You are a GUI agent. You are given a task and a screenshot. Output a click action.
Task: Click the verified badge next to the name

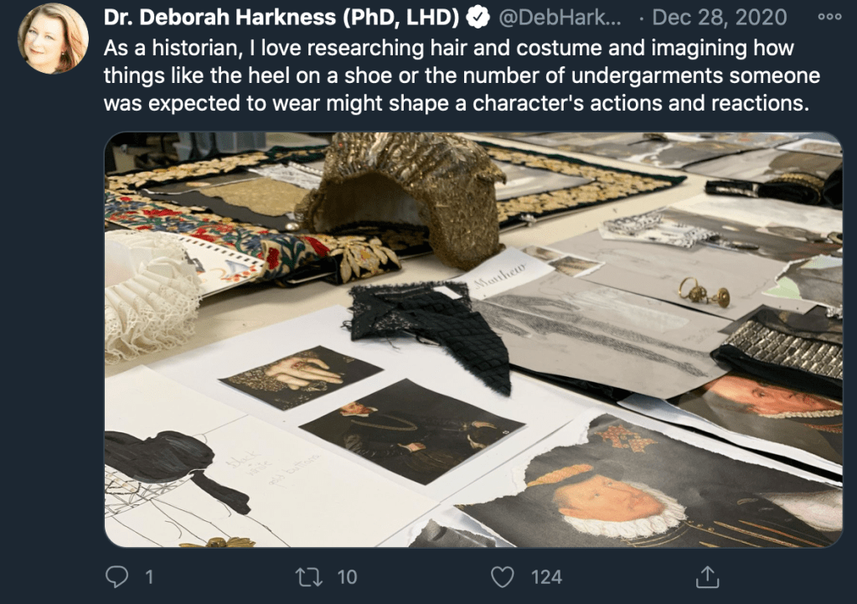point(478,18)
